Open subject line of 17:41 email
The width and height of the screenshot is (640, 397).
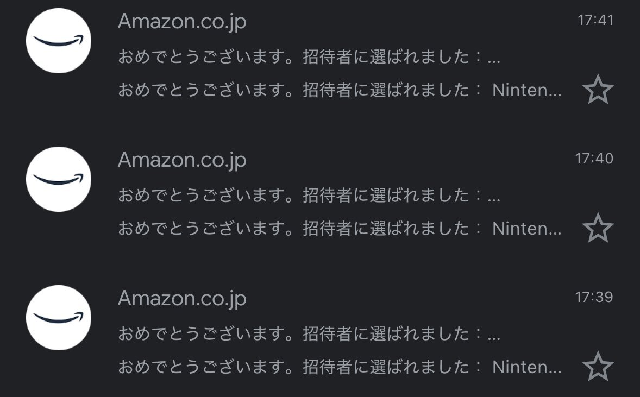[x=309, y=56]
